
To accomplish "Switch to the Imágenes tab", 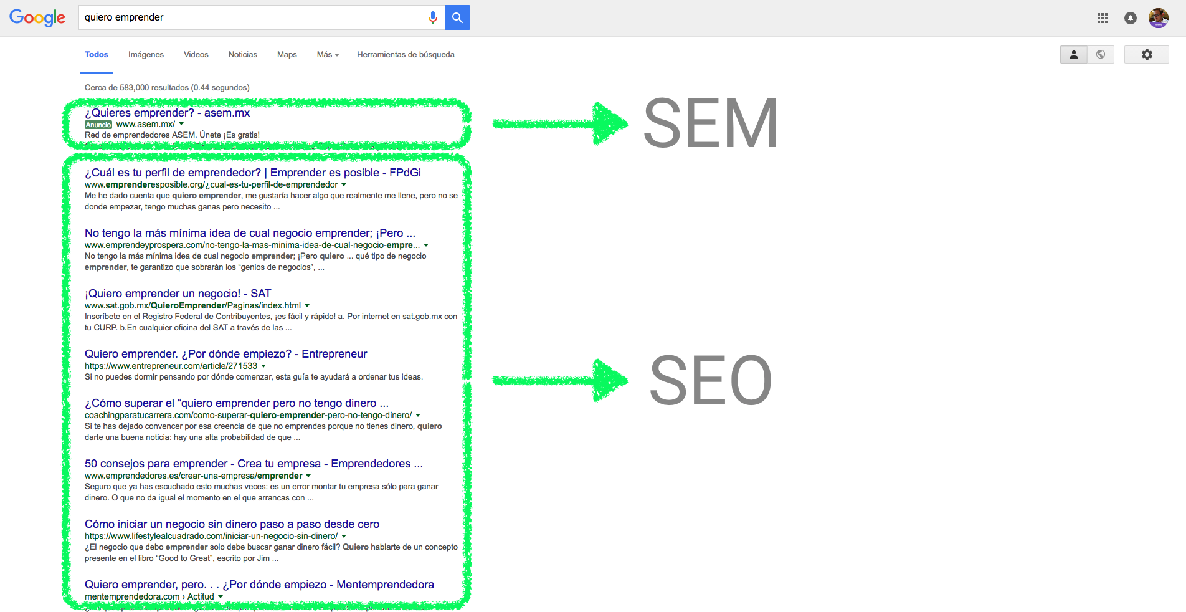I will pos(146,55).
